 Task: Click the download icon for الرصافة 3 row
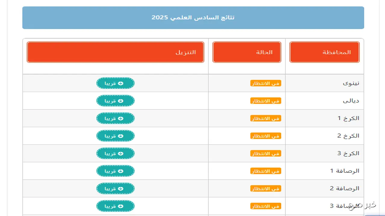pos(121,206)
